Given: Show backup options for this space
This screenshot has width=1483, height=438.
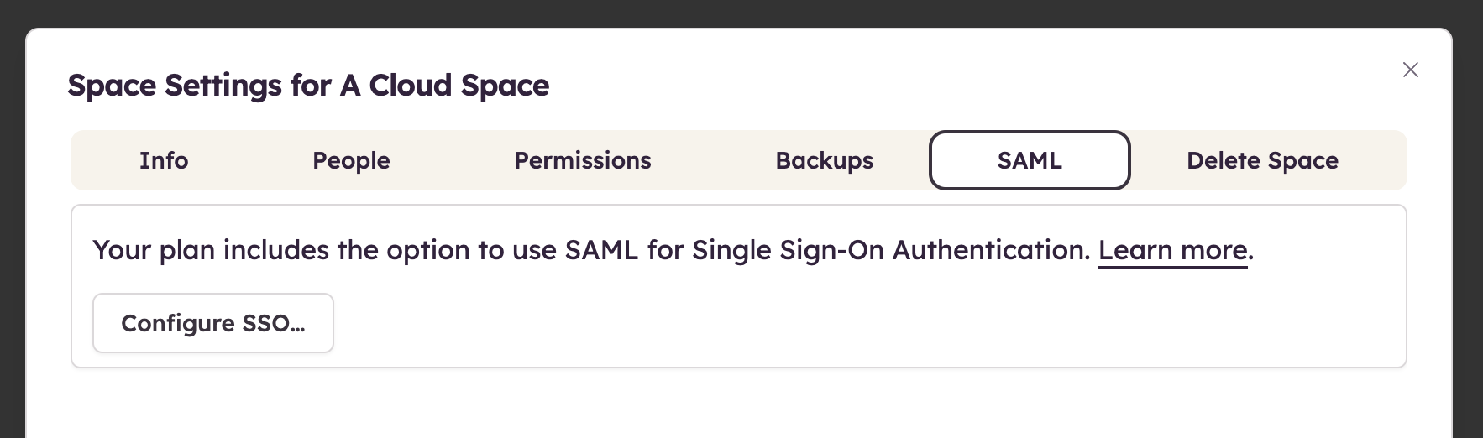Looking at the screenshot, I should click(x=824, y=160).
